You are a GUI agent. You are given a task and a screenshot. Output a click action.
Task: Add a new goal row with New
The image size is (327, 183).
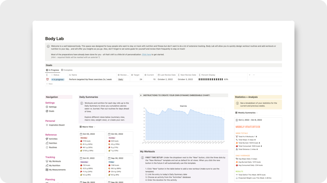49,84
